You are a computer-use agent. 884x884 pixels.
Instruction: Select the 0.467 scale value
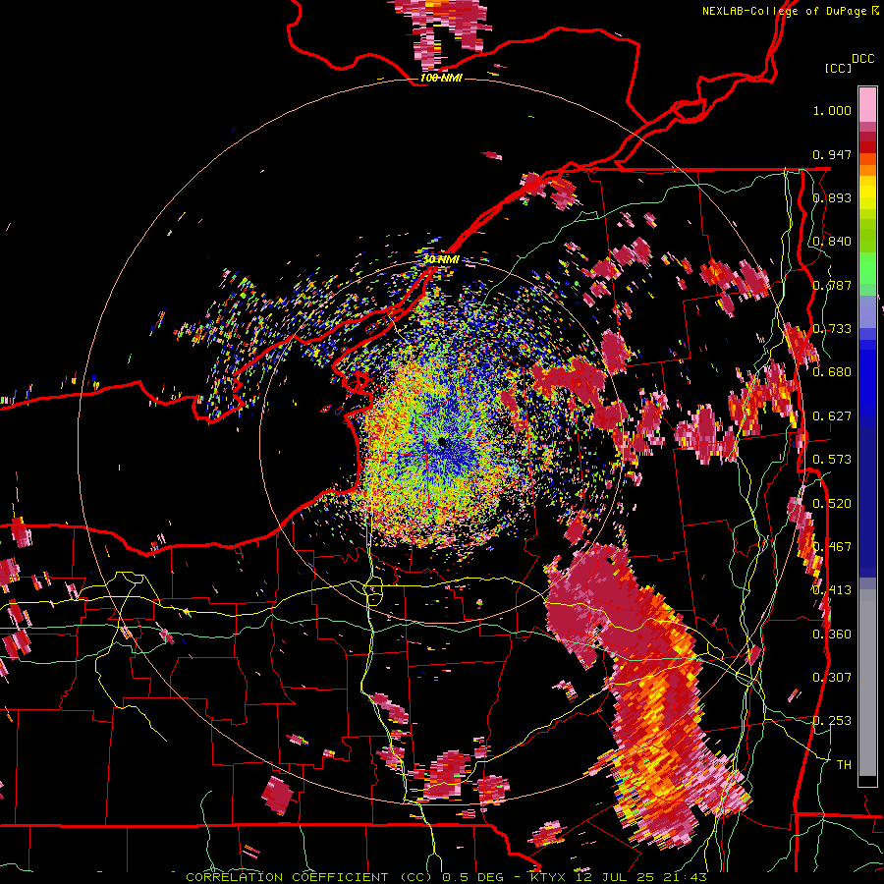(832, 547)
